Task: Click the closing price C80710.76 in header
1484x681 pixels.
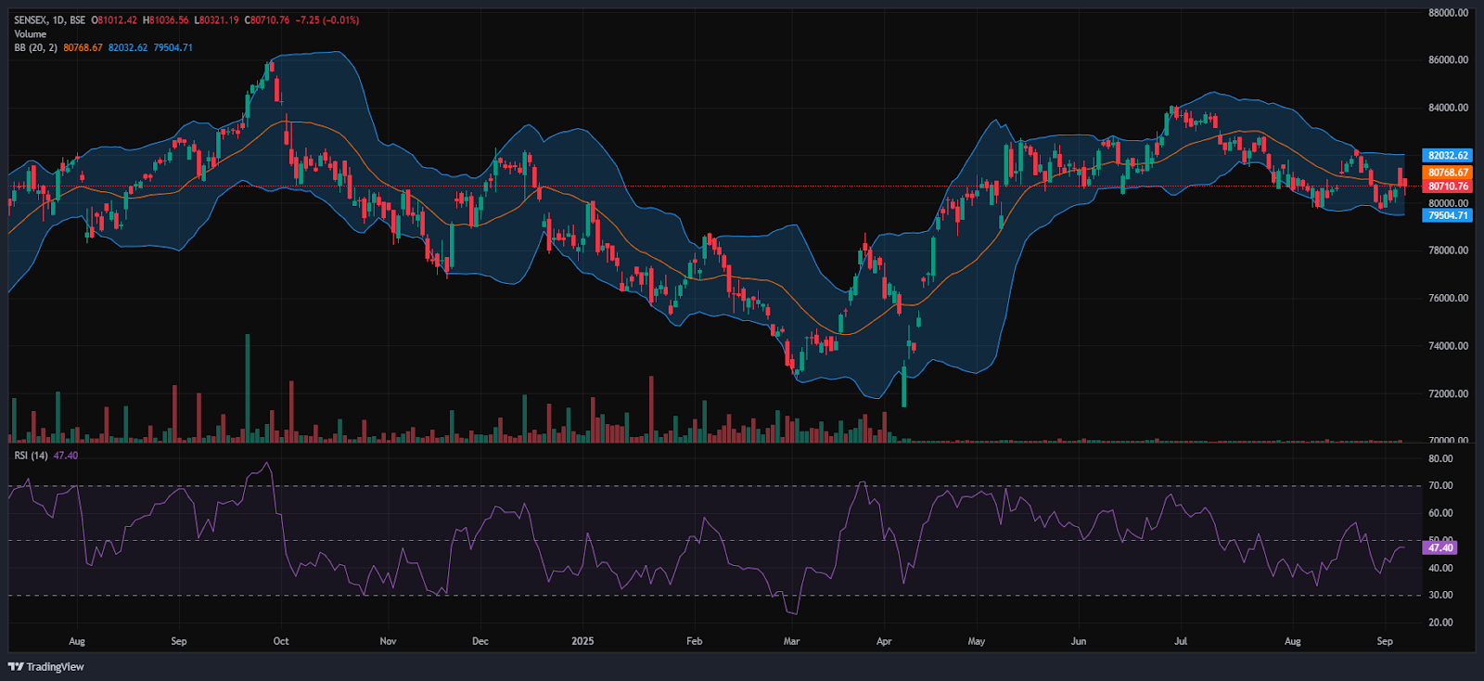Action: click(x=267, y=20)
